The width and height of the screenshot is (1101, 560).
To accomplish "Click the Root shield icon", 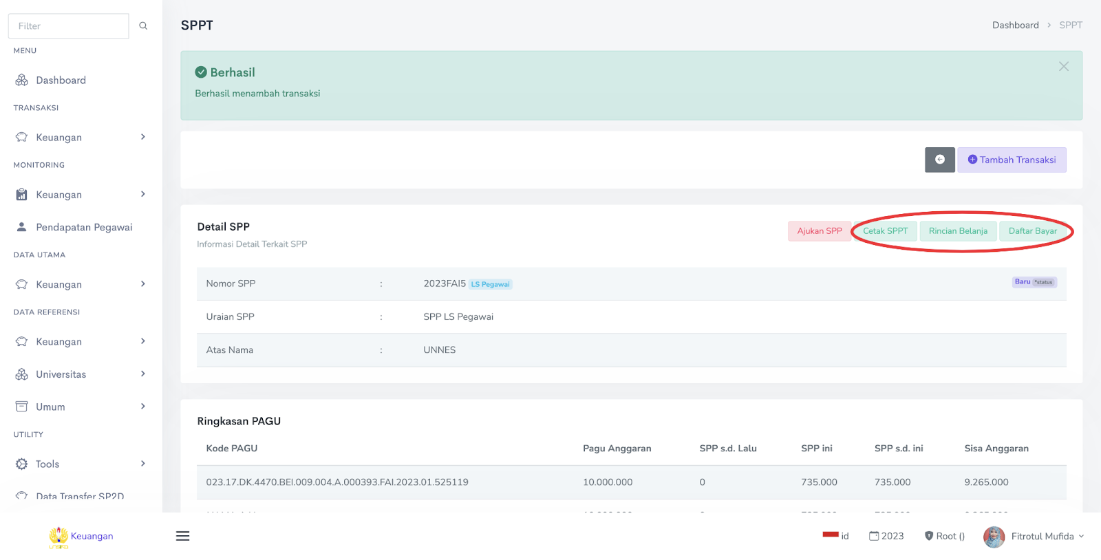I will [929, 536].
